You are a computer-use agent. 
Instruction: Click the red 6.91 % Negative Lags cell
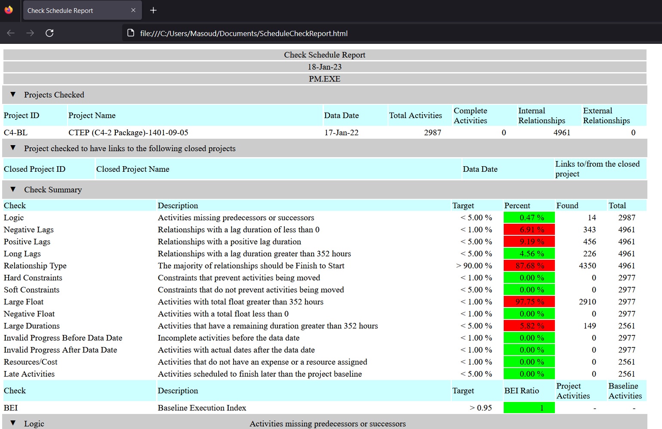(529, 230)
